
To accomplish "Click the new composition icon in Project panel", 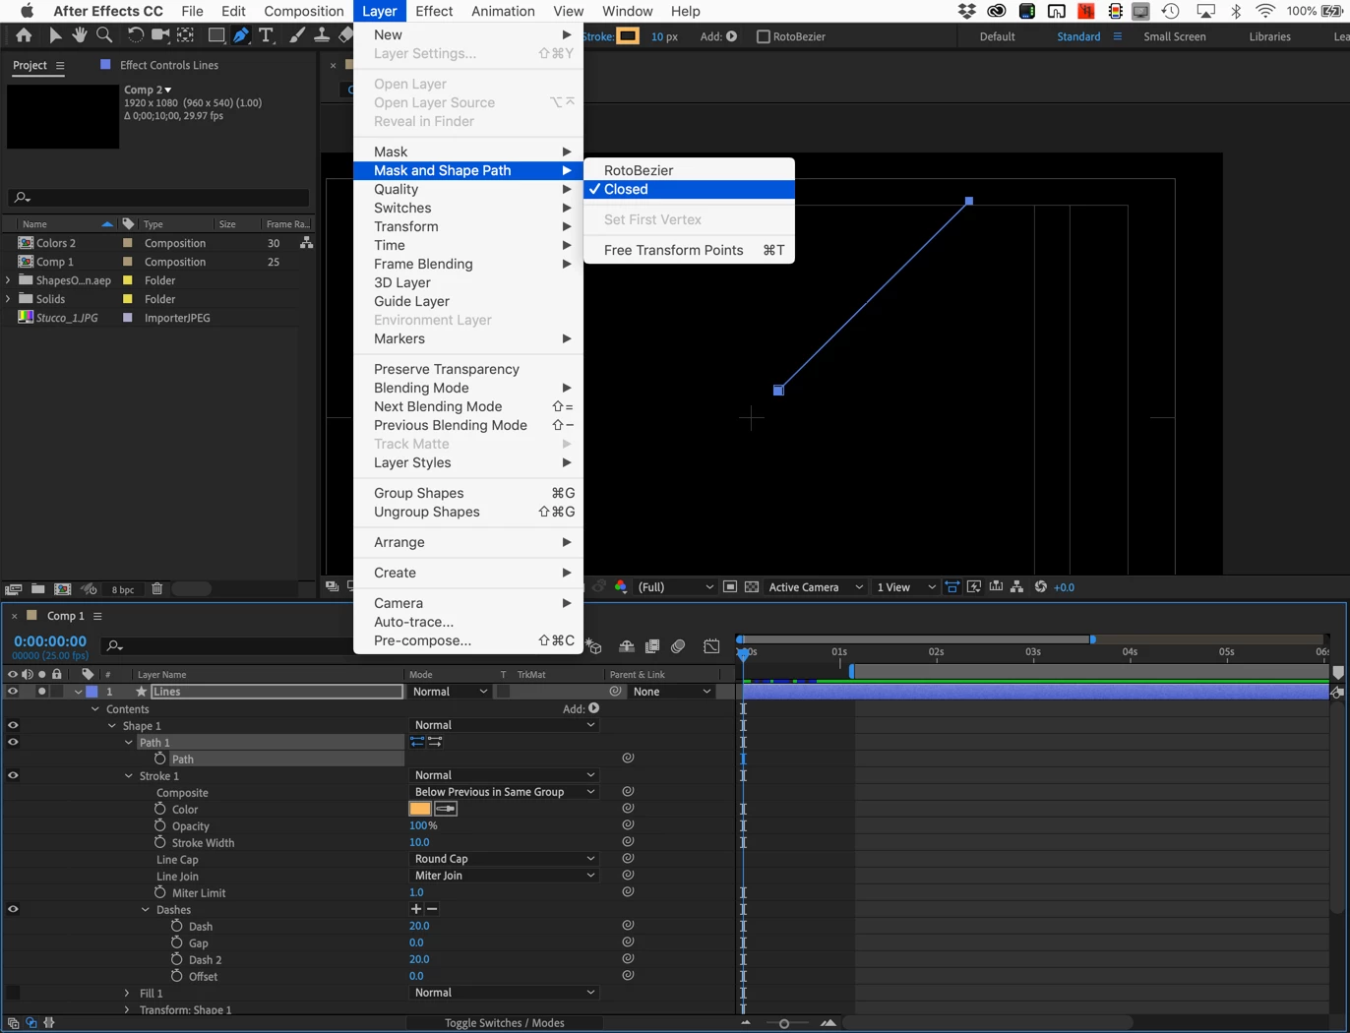I will point(62,589).
